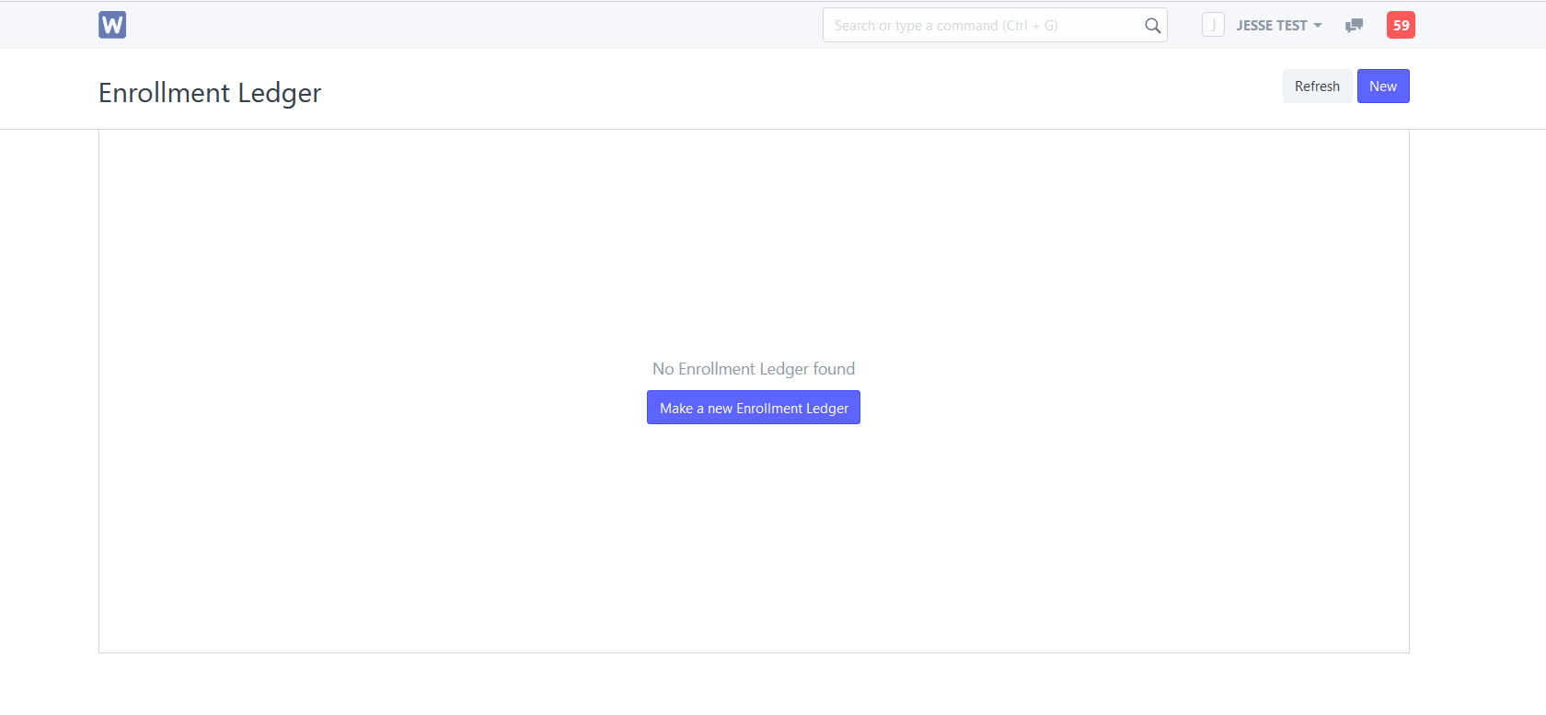The width and height of the screenshot is (1546, 715).
Task: Select the Enrollment Ledger page title
Action: (210, 93)
